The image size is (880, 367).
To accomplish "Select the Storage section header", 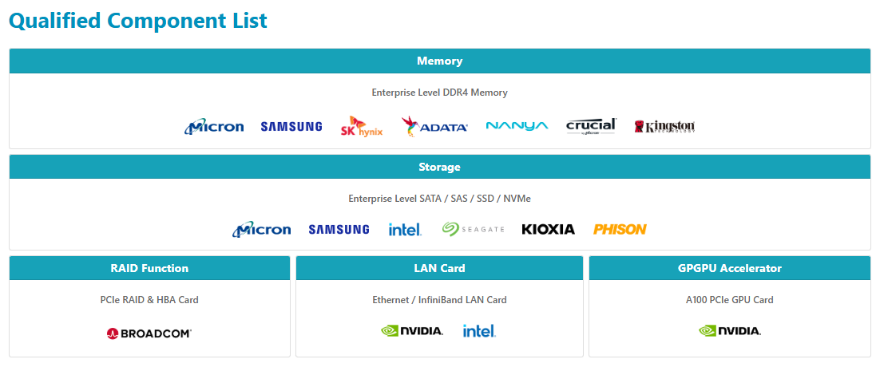I will click(439, 168).
